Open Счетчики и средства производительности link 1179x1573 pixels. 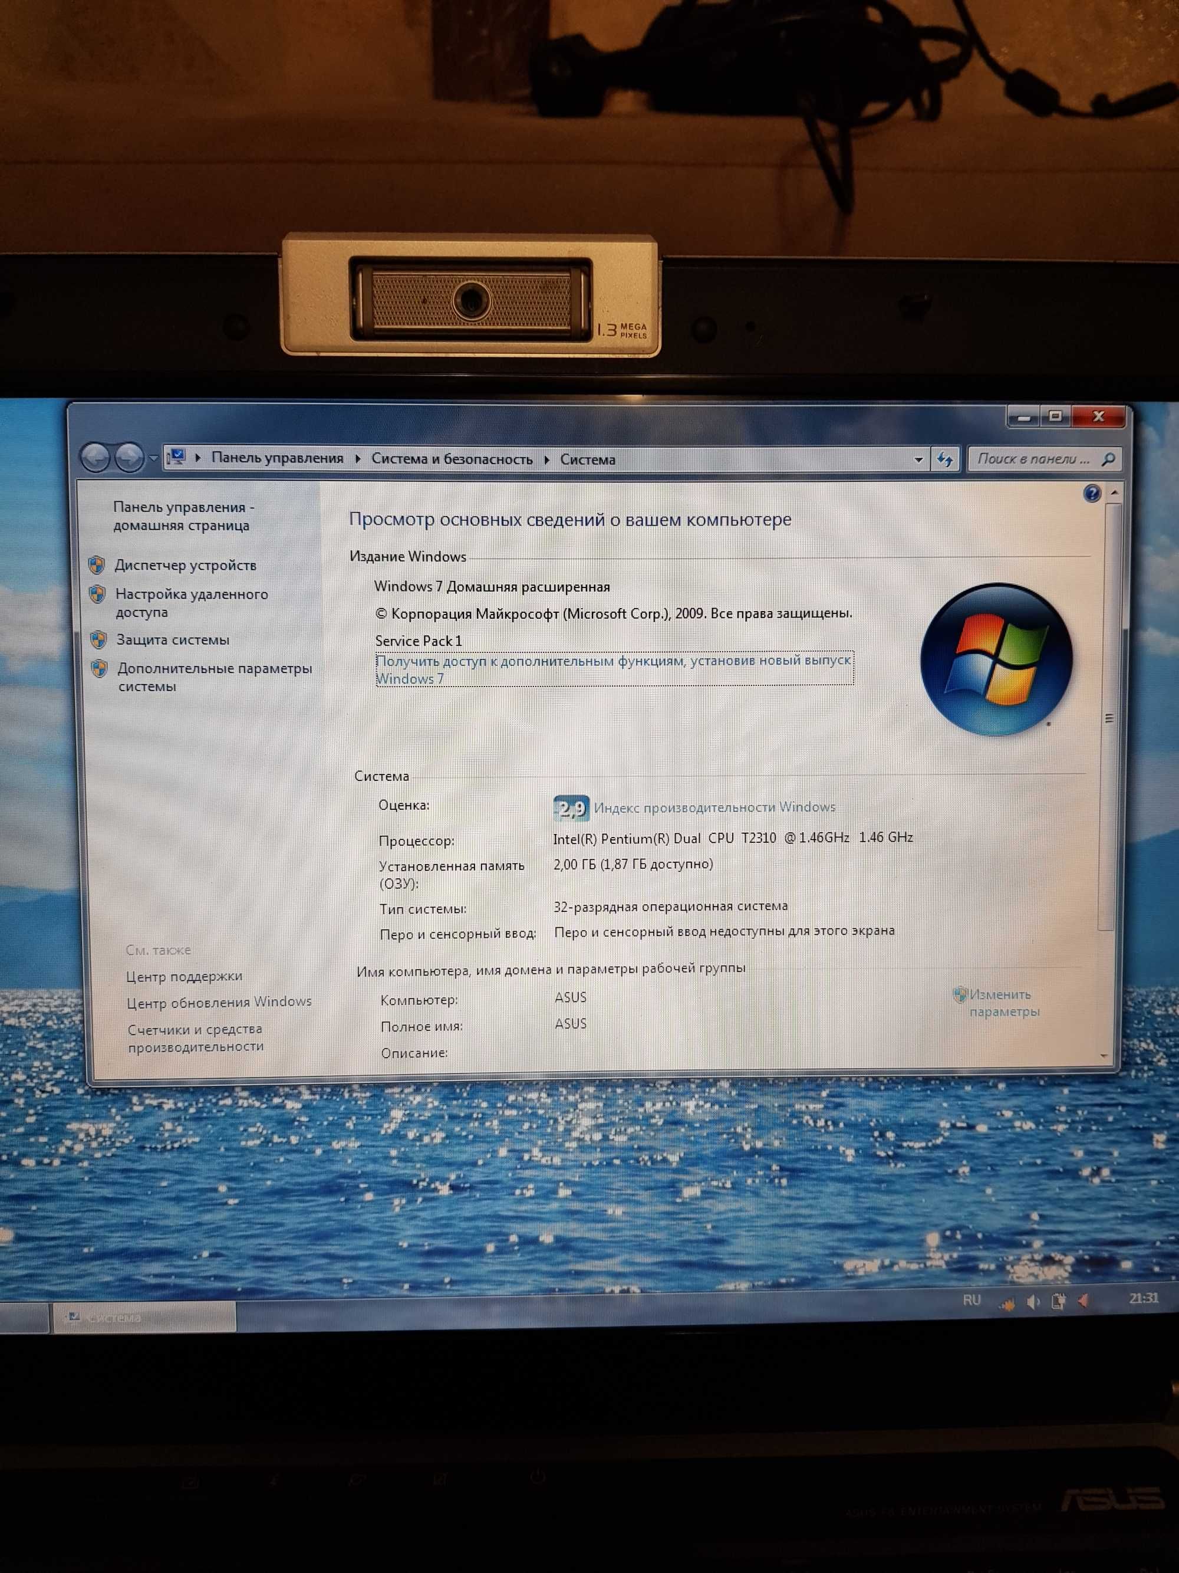point(196,1037)
